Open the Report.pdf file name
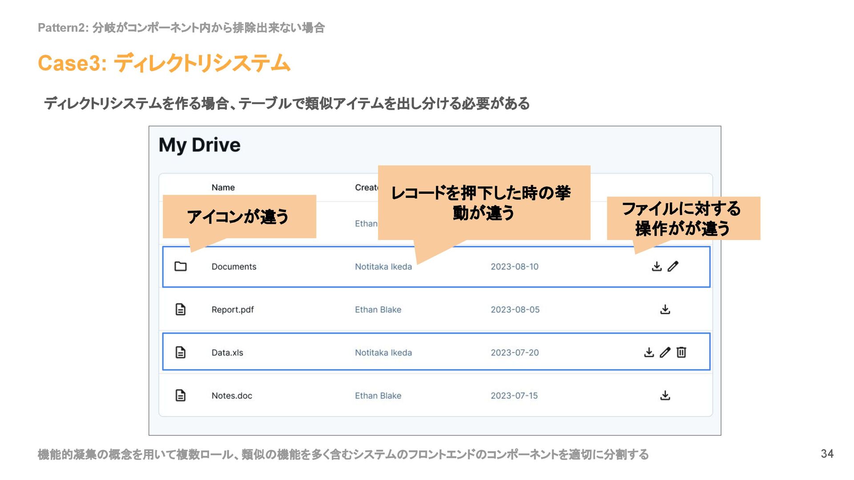The width and height of the screenshot is (854, 480). (233, 310)
